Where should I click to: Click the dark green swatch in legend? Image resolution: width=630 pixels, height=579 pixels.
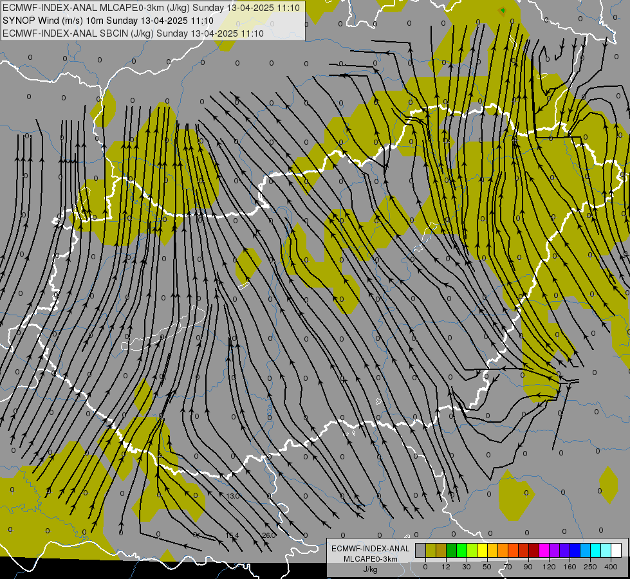click(452, 550)
